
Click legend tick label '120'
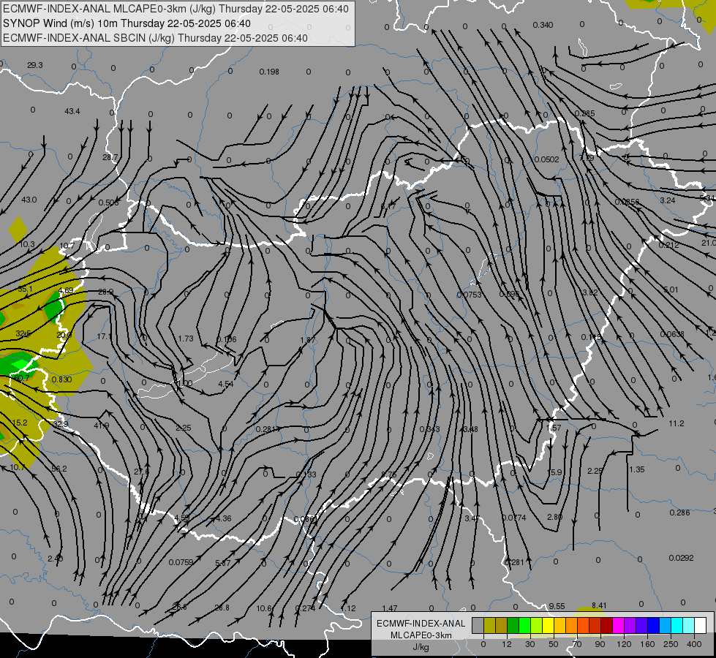click(624, 644)
